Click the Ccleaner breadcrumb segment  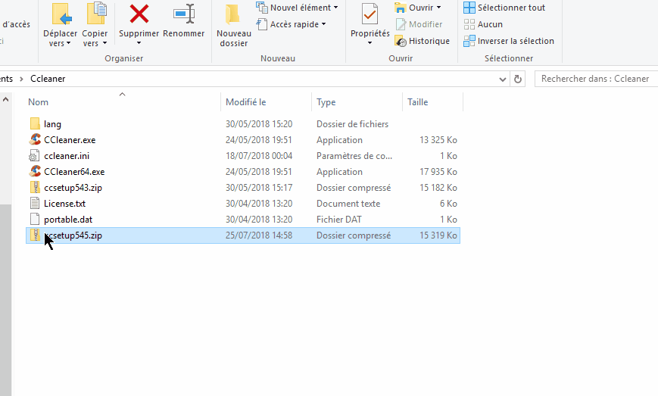[x=48, y=79]
